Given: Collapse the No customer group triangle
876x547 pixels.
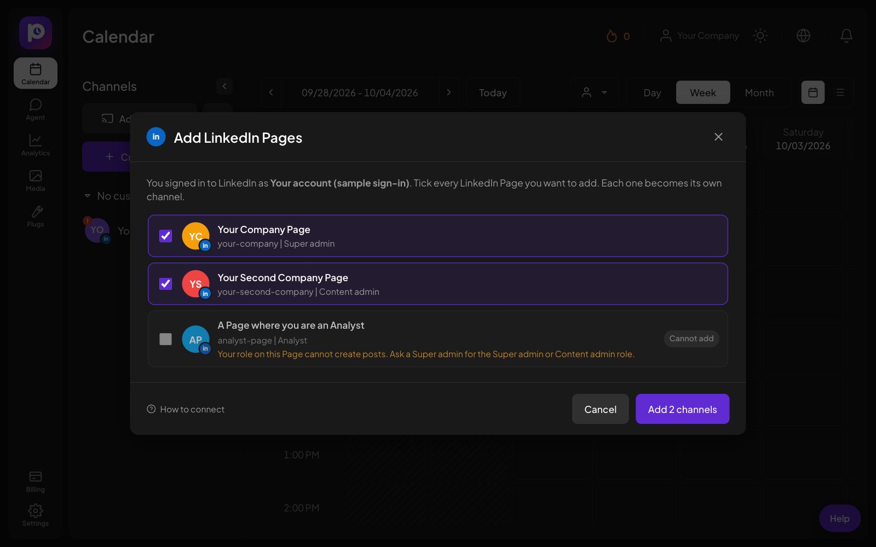Looking at the screenshot, I should 88,196.
